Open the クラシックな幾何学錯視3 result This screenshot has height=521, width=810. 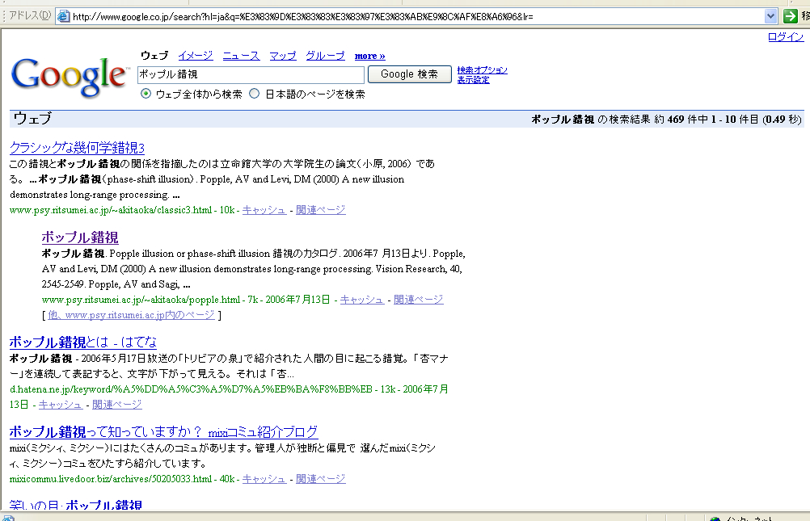tap(77, 148)
